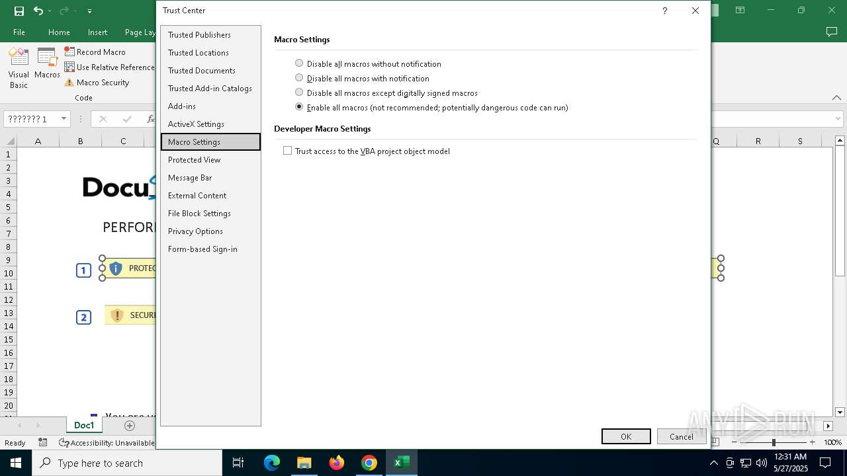Open Add-ins category in Trust Center
This screenshot has height=476, width=847.
coord(210,106)
